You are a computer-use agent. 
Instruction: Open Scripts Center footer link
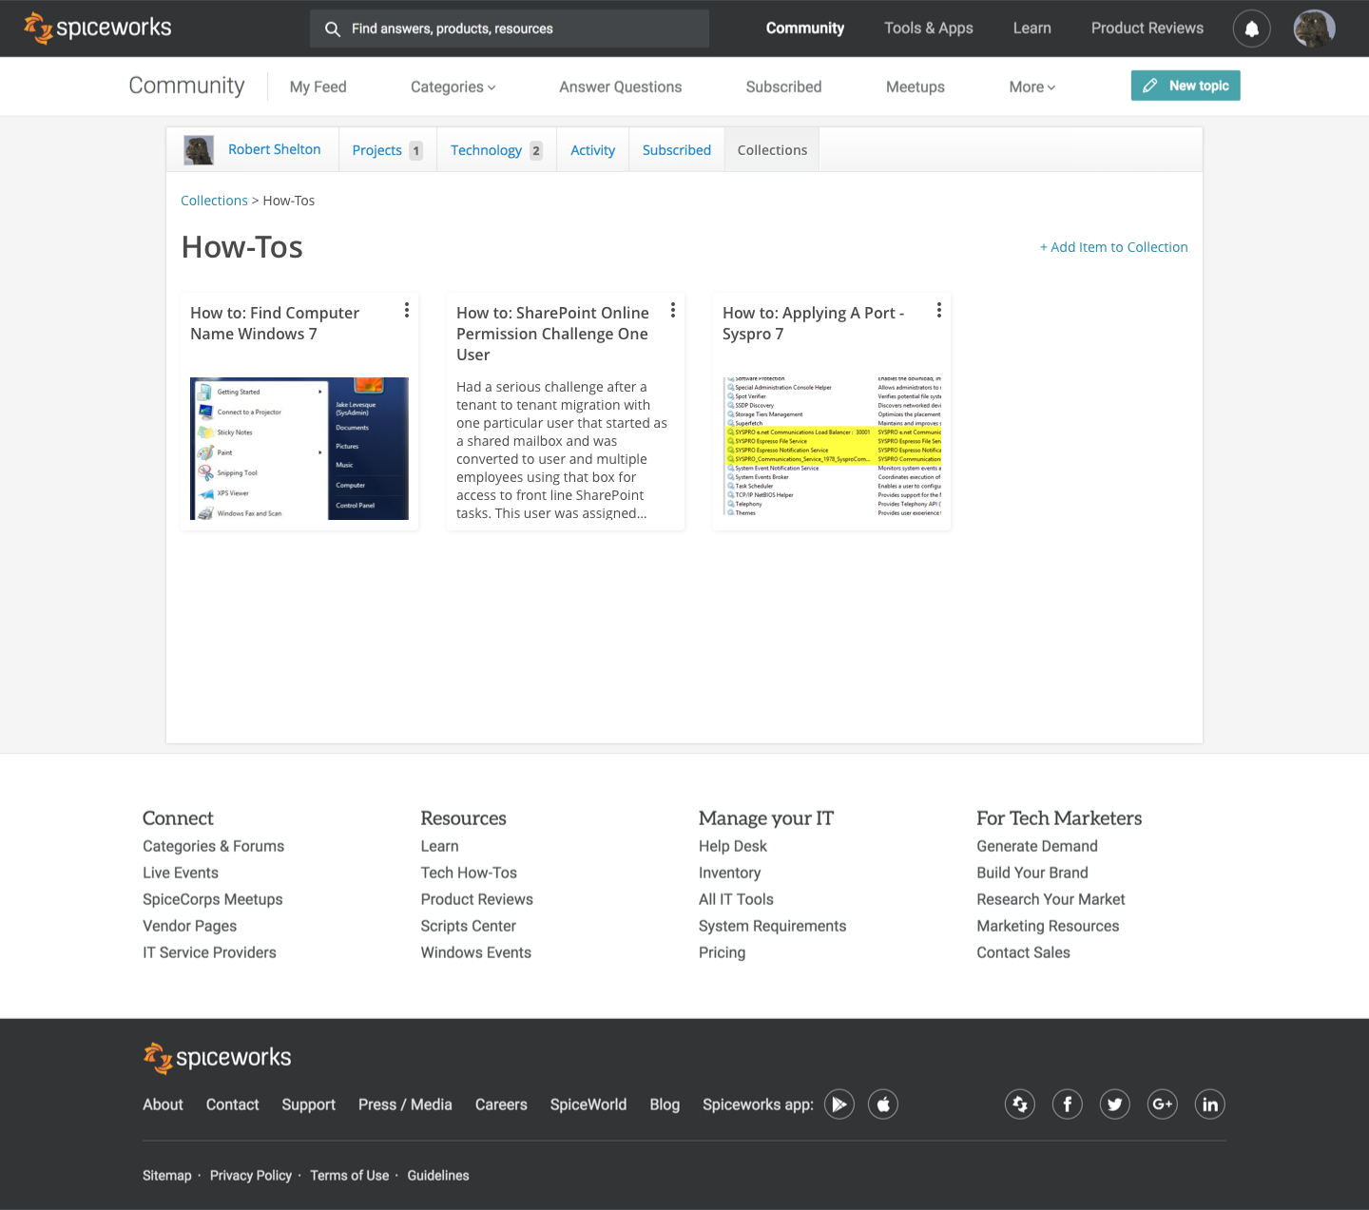click(x=469, y=926)
